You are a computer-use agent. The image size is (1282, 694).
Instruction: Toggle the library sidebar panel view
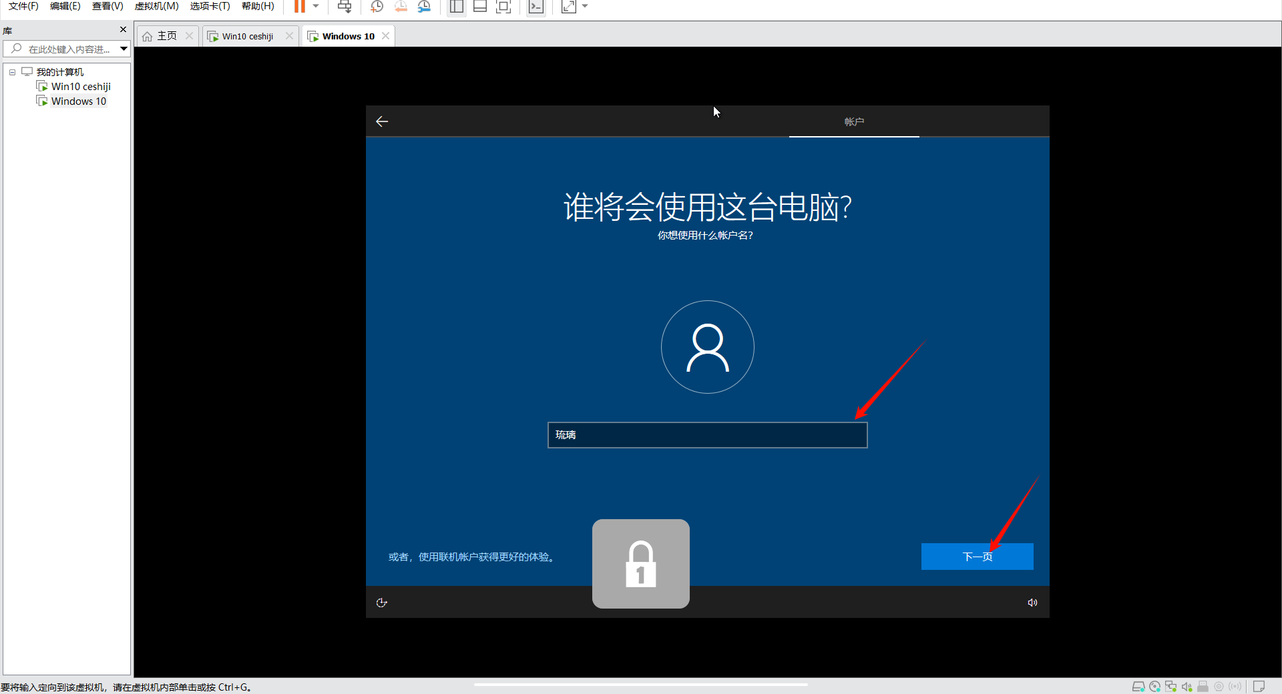pos(457,7)
